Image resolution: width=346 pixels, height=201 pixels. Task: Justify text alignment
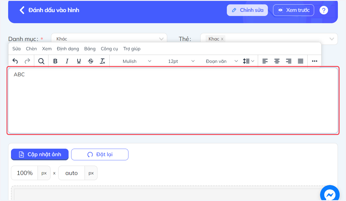click(300, 61)
